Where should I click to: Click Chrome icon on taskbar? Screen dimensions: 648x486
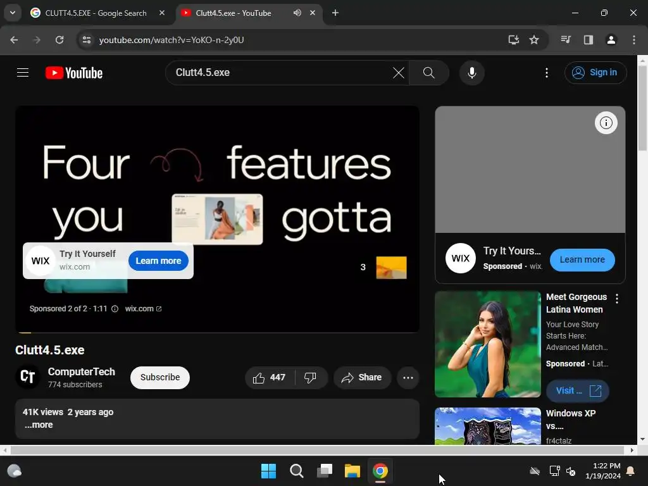[x=380, y=471]
